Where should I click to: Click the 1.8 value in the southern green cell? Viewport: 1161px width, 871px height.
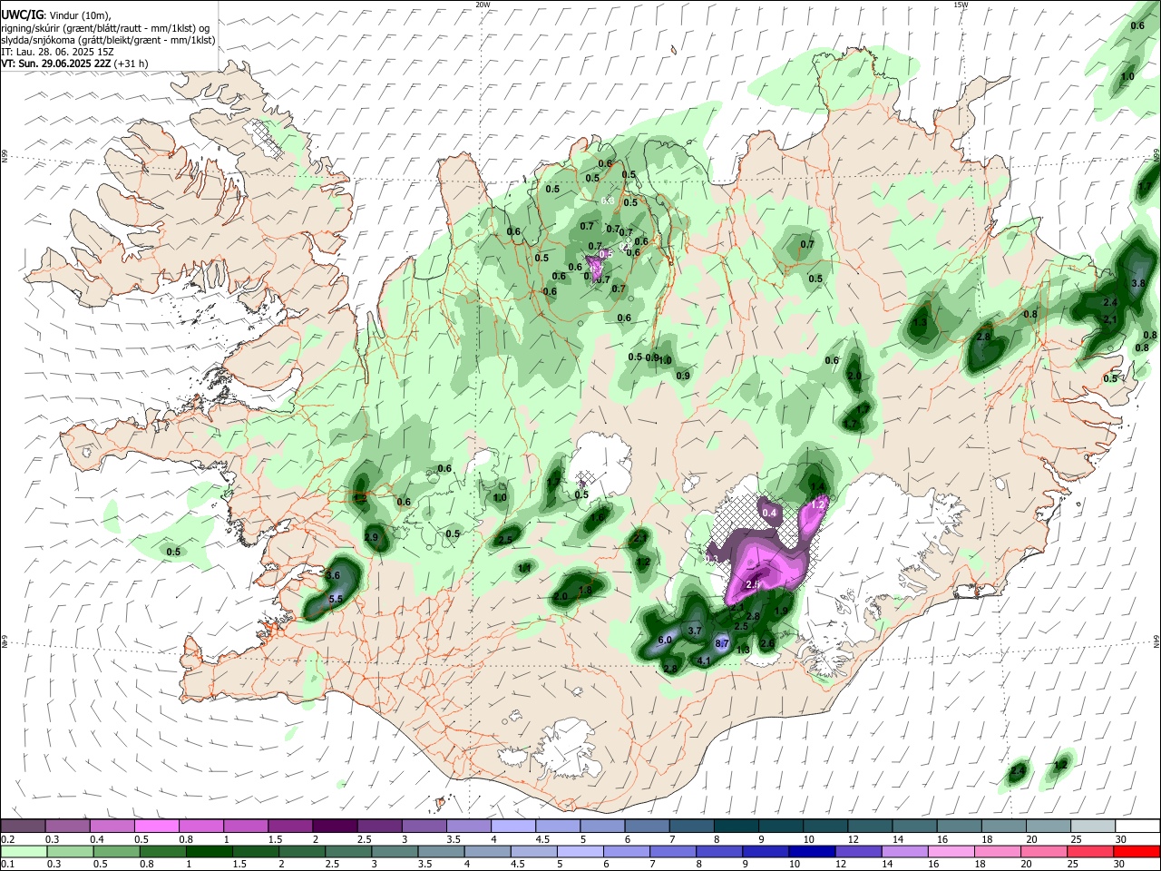(x=585, y=590)
